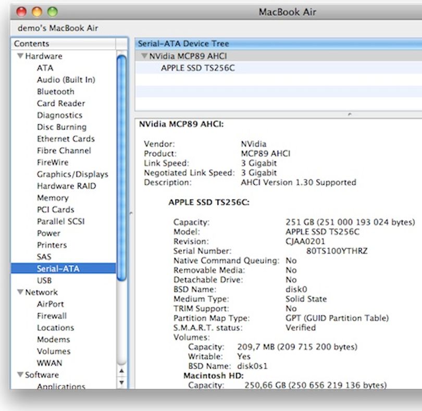
Task: Open Power hardware information
Action: point(49,233)
